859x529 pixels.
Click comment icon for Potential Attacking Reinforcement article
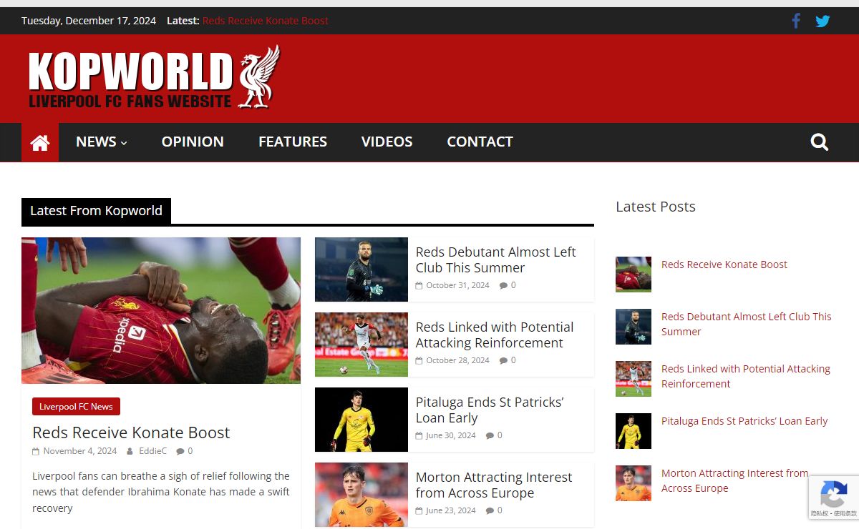(503, 360)
